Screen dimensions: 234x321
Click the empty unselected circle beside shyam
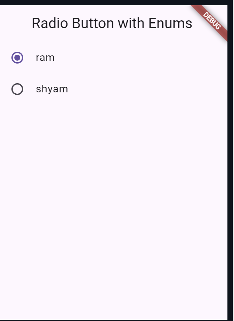[17, 89]
